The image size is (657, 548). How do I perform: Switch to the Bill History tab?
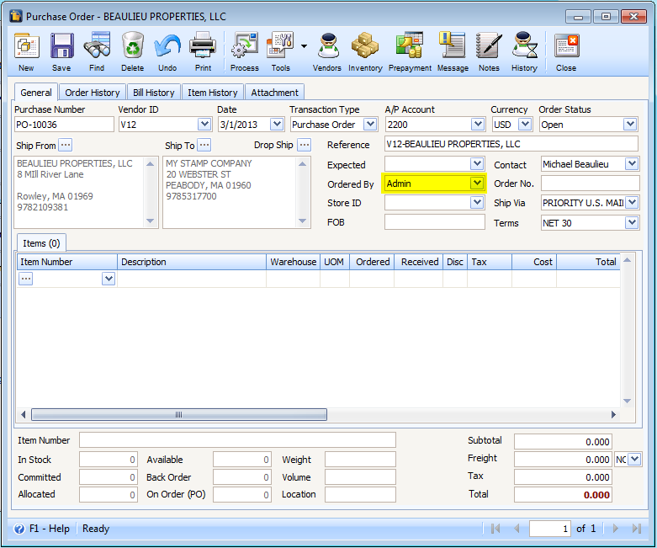click(x=153, y=93)
